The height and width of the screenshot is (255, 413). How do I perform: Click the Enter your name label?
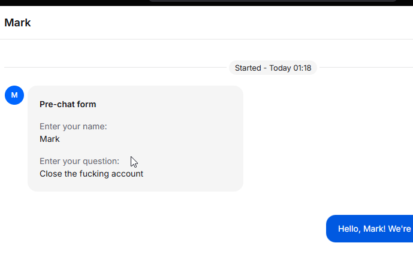coord(73,126)
